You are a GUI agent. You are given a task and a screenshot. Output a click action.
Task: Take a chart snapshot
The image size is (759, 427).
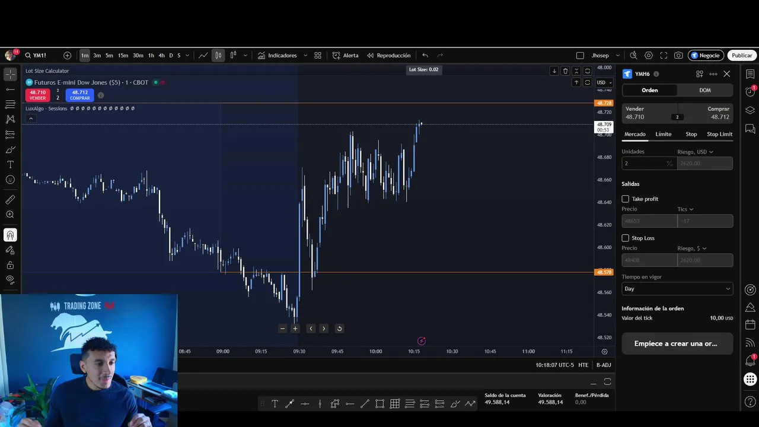click(678, 55)
